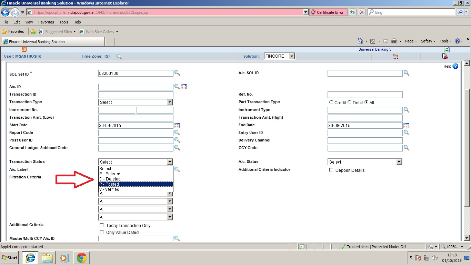The width and height of the screenshot is (471, 265).
Task: Open the A/c. Status dropdown
Action: pyautogui.click(x=399, y=162)
